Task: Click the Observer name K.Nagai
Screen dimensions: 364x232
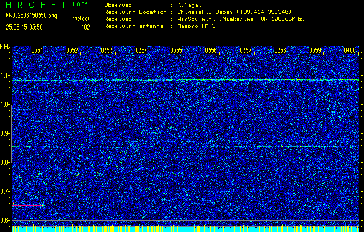Action: point(188,5)
